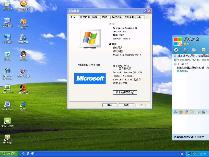Switch to the 计算机名 tab
209x157 pixels.
[85, 17]
